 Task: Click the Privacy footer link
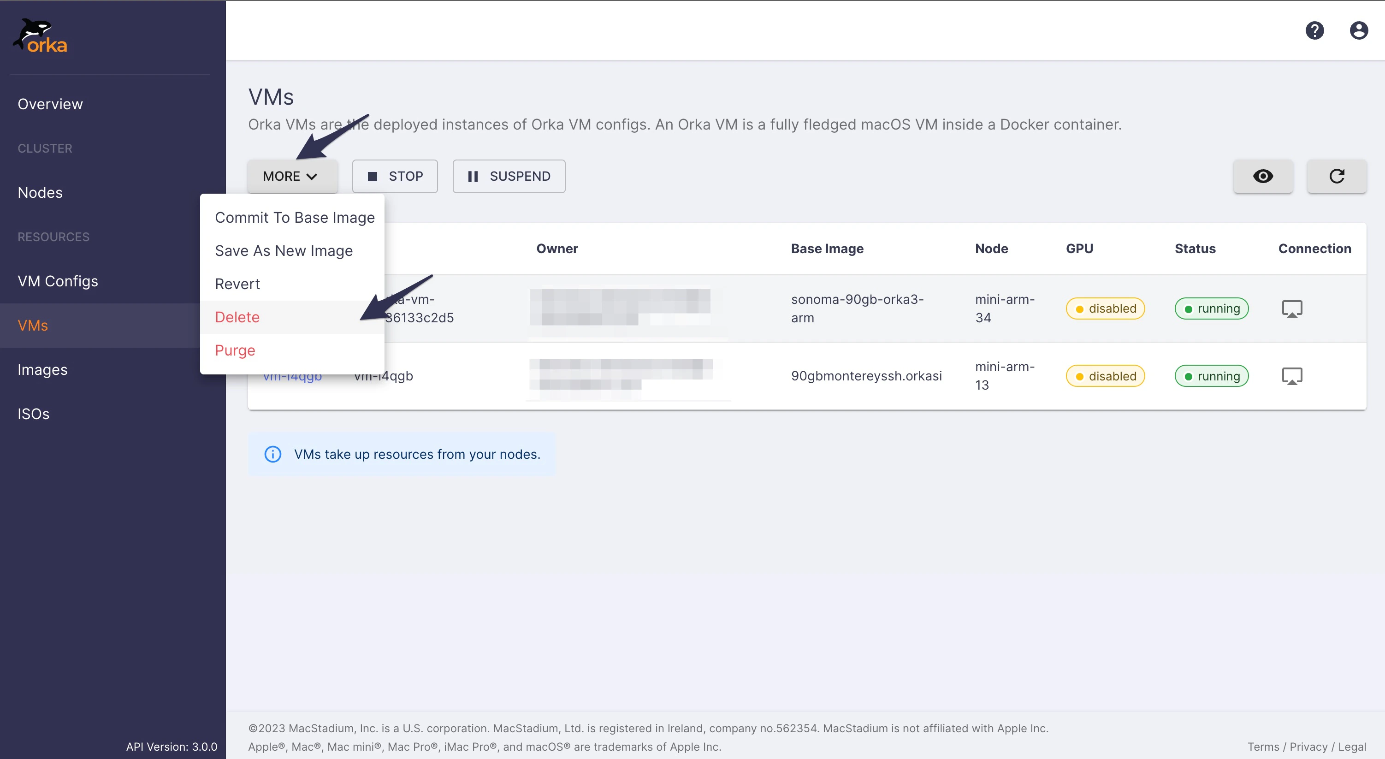[1308, 747]
